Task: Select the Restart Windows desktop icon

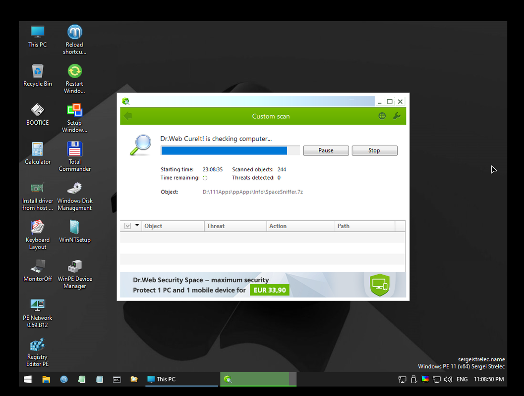Action: click(x=74, y=79)
